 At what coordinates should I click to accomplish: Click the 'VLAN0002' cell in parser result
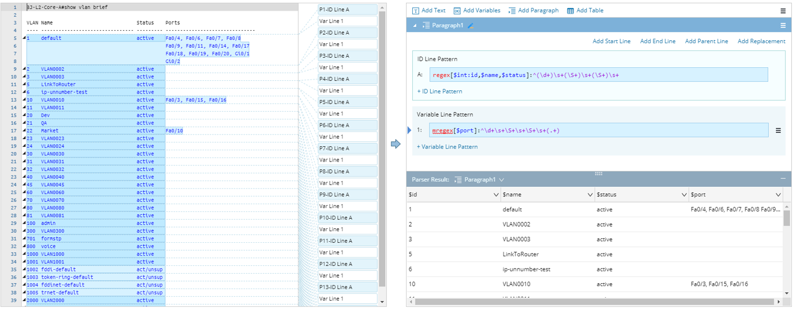click(x=517, y=224)
